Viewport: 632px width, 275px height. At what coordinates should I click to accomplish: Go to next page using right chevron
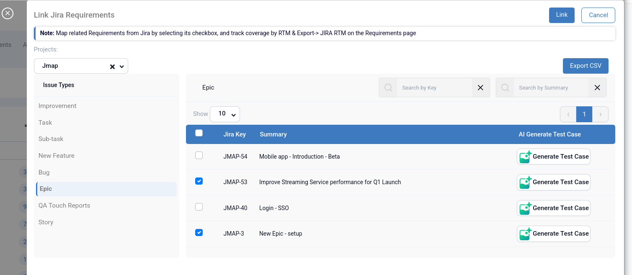pyautogui.click(x=600, y=114)
